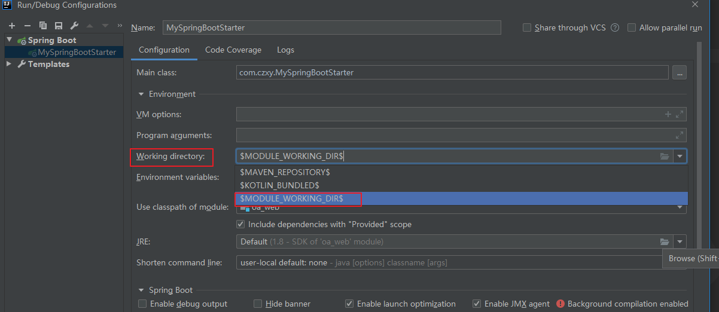Collapse the Spring Boot tree node

[10, 40]
